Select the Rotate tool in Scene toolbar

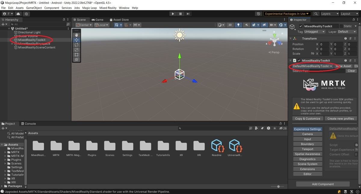click(x=76, y=45)
